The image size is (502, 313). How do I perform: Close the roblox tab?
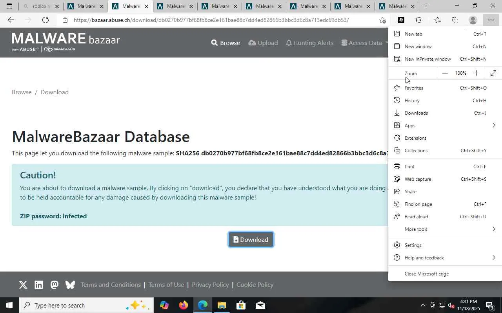point(57,6)
